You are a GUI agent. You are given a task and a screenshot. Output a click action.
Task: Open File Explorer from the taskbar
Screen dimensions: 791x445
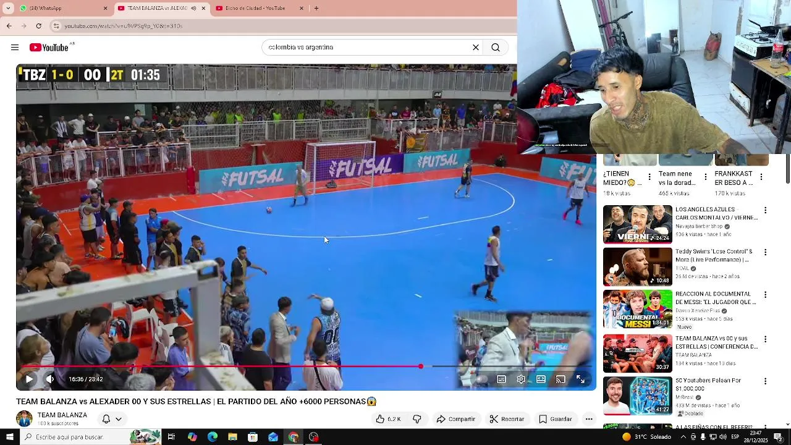pyautogui.click(x=232, y=437)
